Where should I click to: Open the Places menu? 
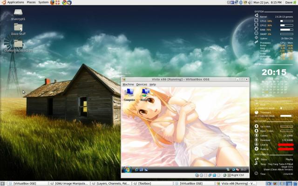(x=31, y=2)
